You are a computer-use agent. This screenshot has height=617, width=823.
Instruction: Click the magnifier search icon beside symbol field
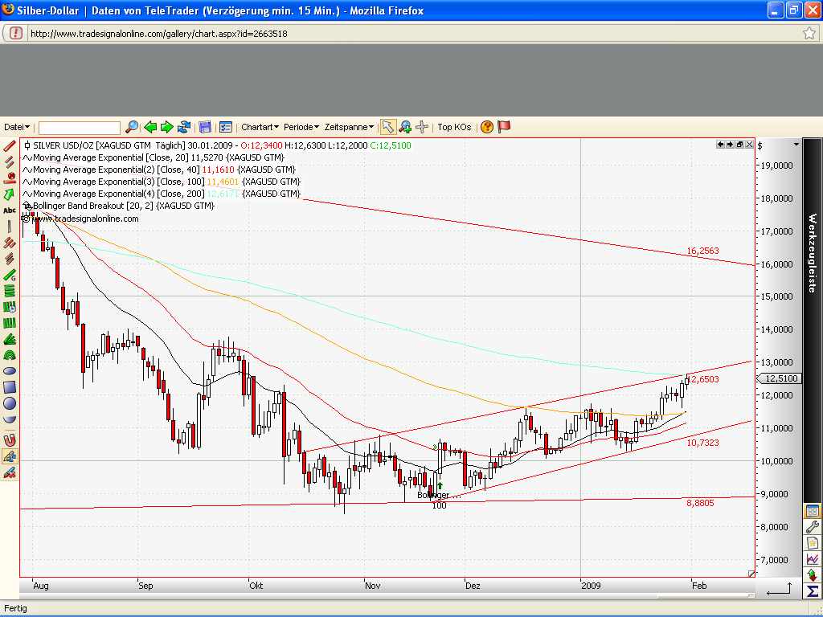[132, 127]
